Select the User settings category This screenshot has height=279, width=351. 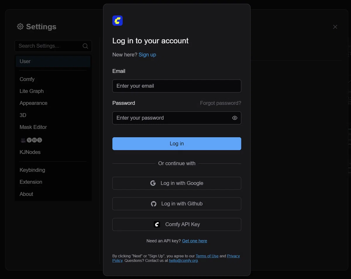tap(53, 61)
